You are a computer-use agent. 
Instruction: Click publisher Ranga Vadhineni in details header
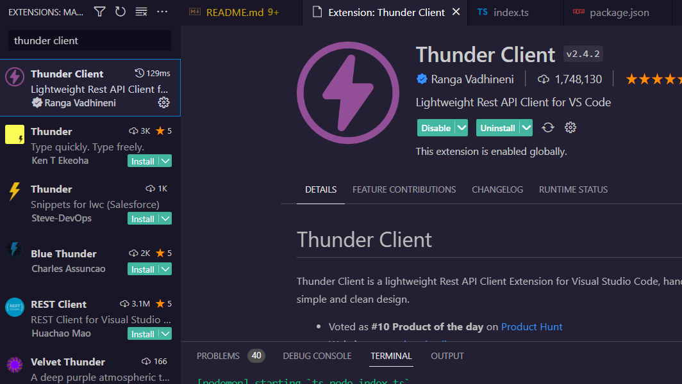472,79
